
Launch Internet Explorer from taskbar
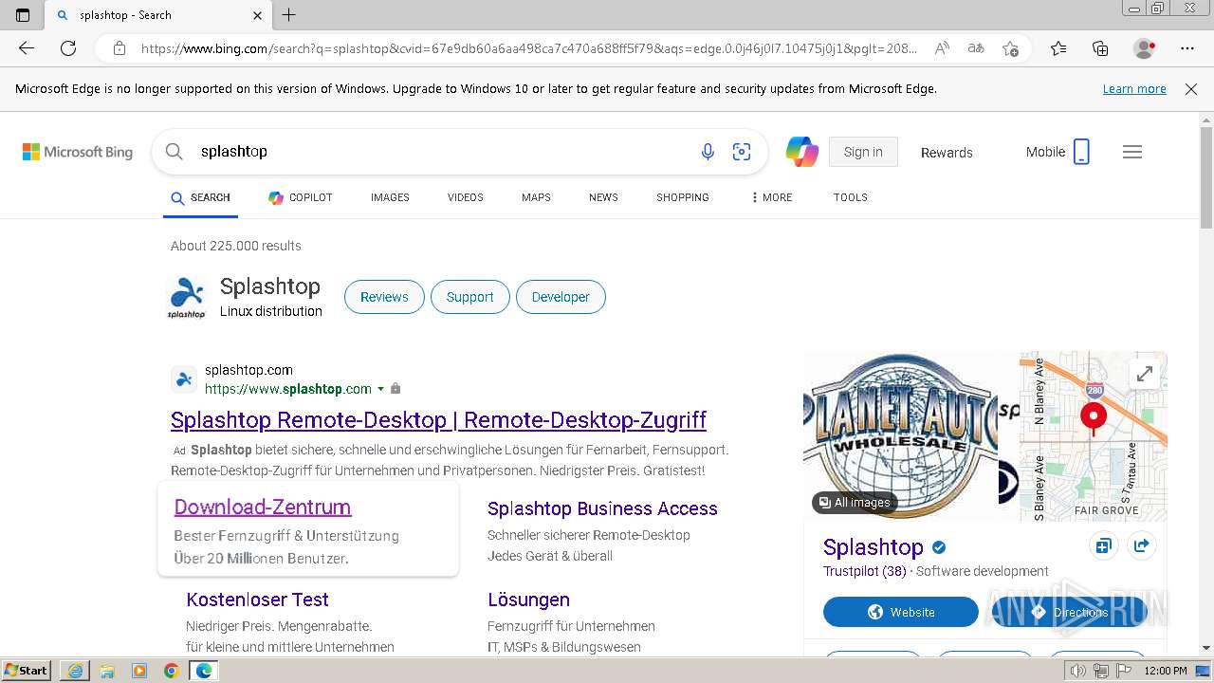tap(75, 671)
